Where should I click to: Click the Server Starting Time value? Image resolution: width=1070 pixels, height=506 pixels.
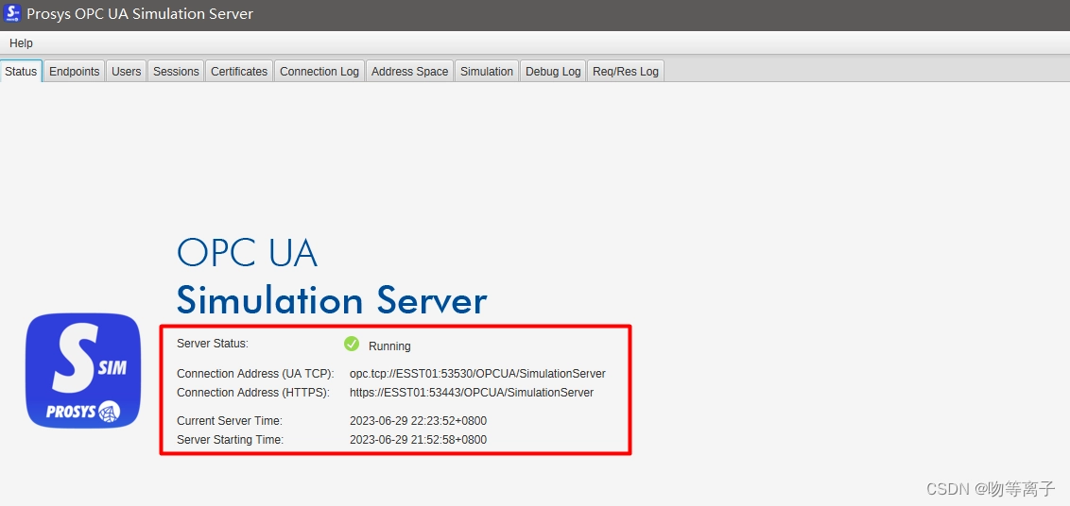[x=419, y=440]
